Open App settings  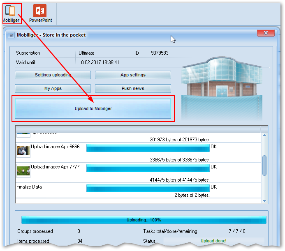tap(133, 75)
